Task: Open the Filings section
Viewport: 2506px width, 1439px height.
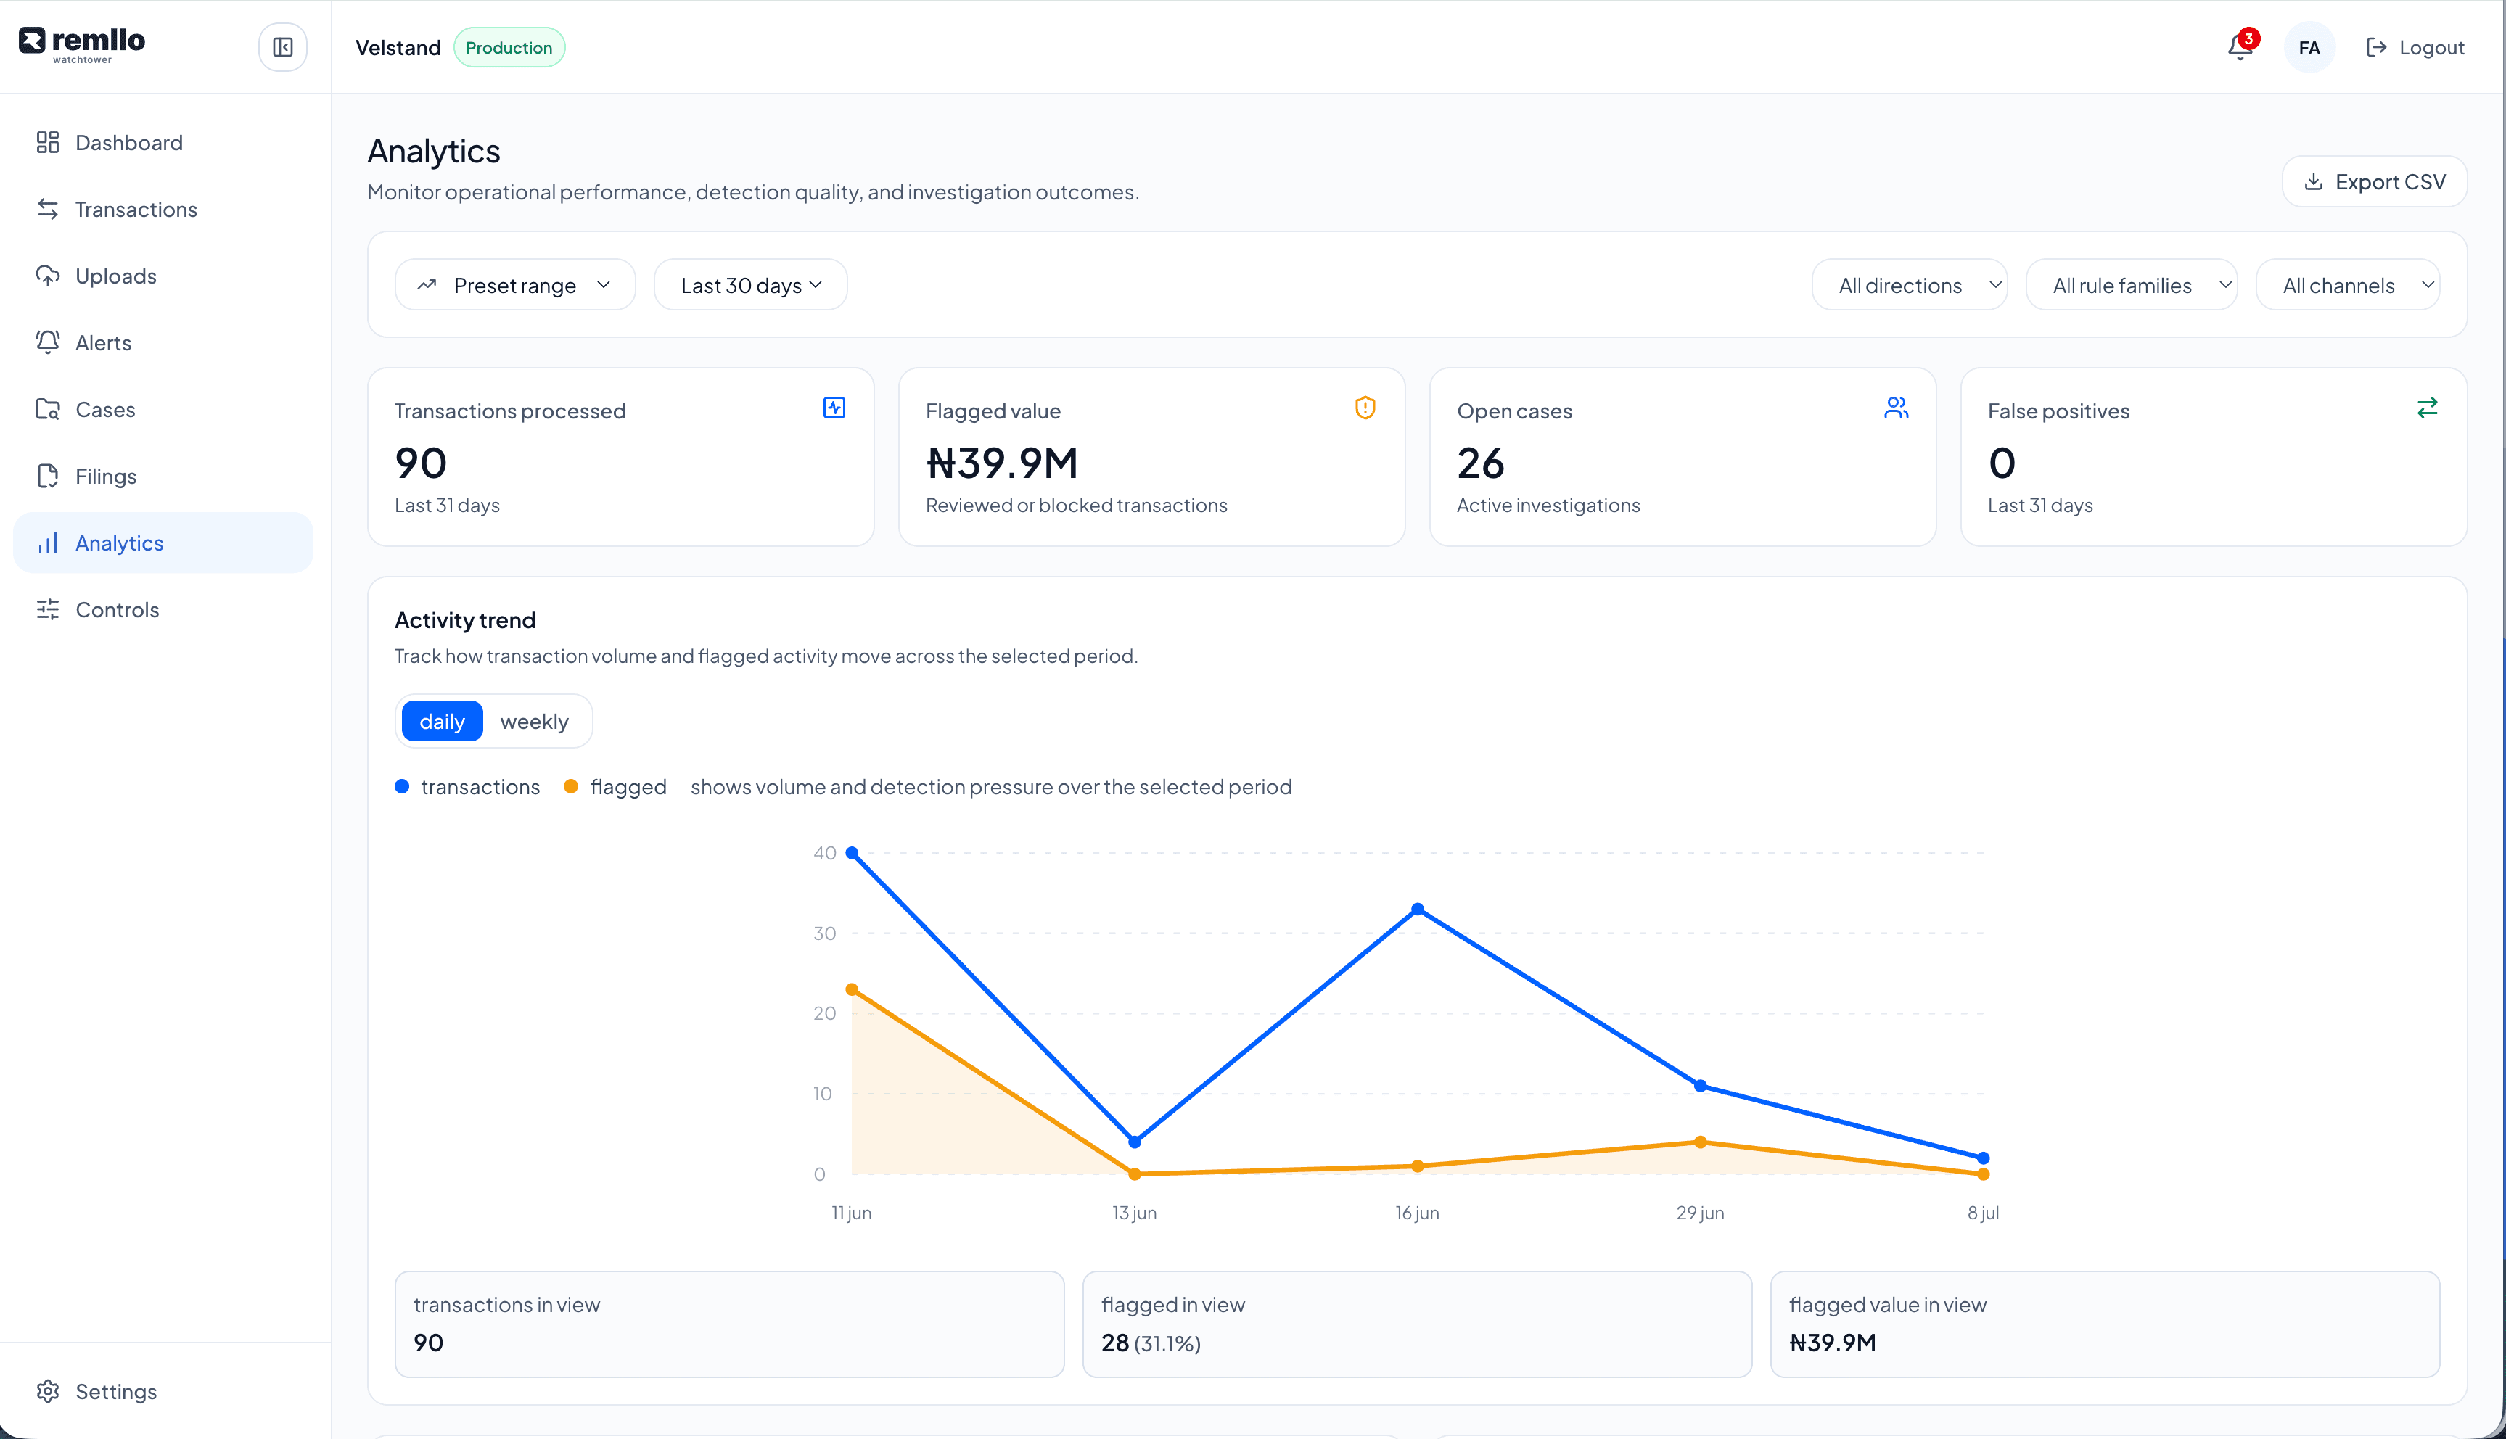Action: pyautogui.click(x=163, y=475)
